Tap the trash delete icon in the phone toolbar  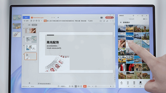tap(134, 83)
